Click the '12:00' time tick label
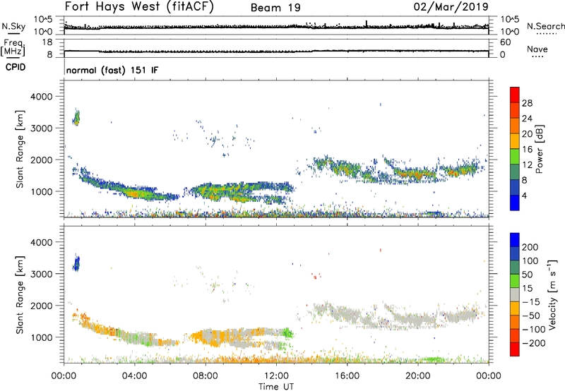 click(x=276, y=376)
